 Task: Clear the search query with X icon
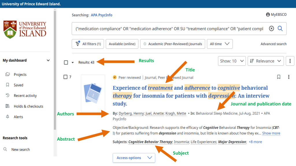point(271,29)
